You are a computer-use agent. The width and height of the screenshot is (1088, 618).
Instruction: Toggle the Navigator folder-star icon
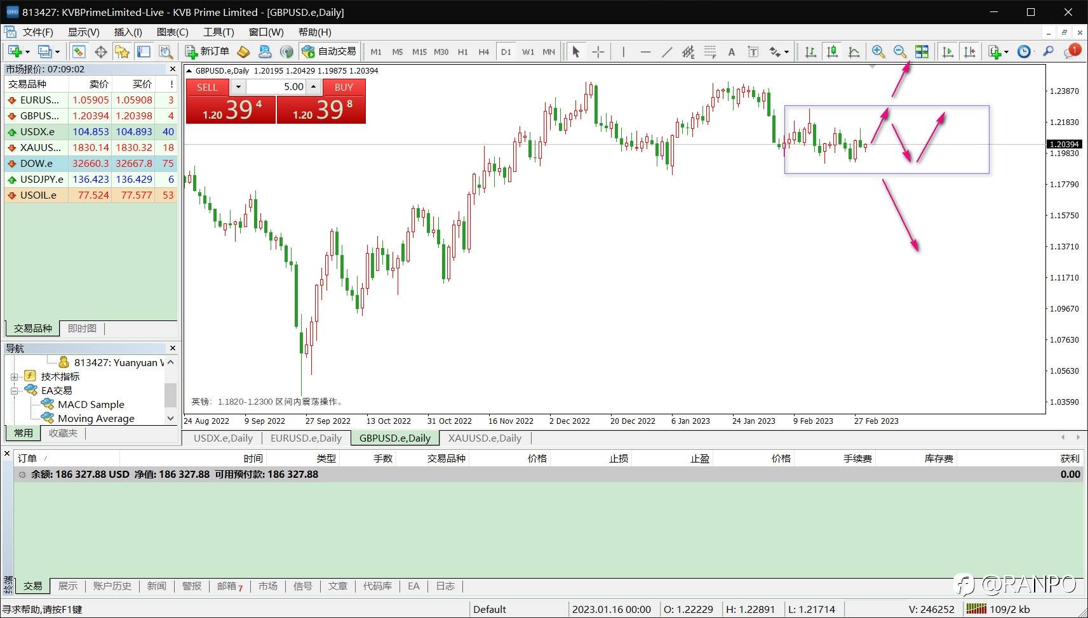[x=122, y=51]
